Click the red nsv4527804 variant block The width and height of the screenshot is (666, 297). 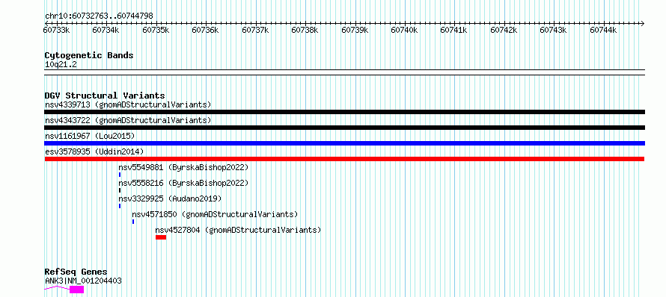click(161, 237)
